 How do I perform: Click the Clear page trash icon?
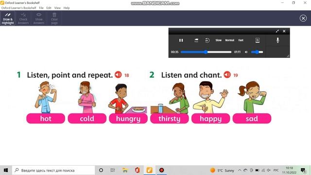point(54,15)
